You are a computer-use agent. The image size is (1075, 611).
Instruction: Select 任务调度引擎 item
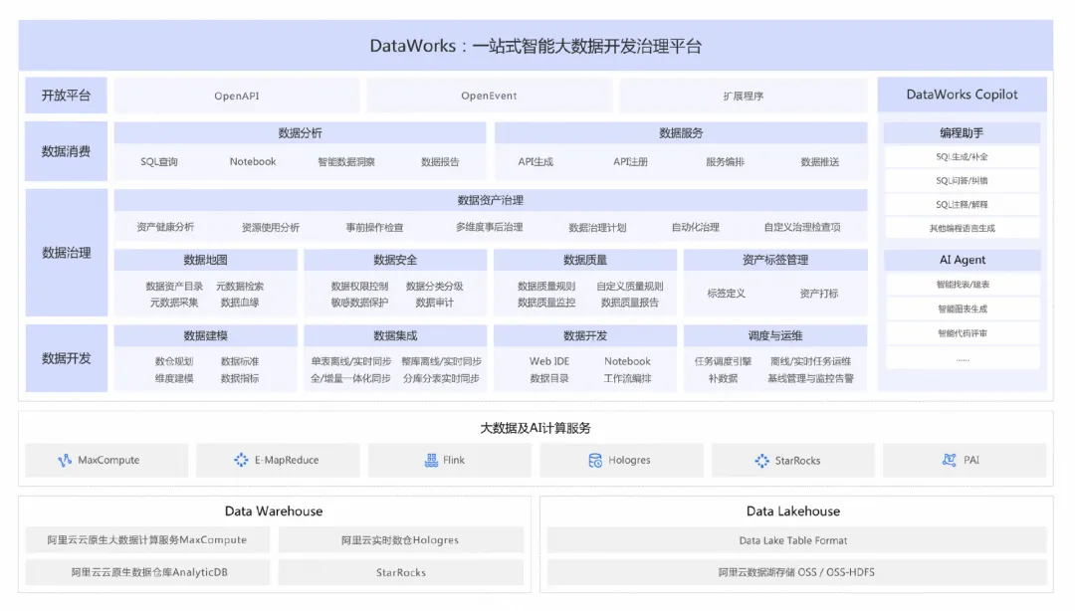coord(723,361)
